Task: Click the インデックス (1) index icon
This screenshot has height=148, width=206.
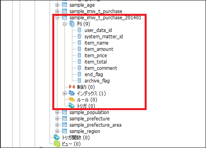Action: pyautogui.click(x=72, y=93)
